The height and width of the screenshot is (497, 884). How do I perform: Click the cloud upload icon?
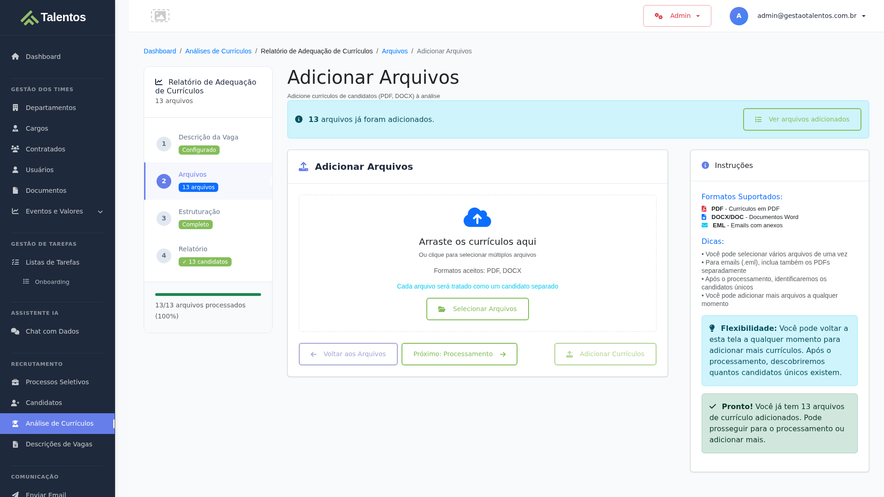[x=477, y=217]
